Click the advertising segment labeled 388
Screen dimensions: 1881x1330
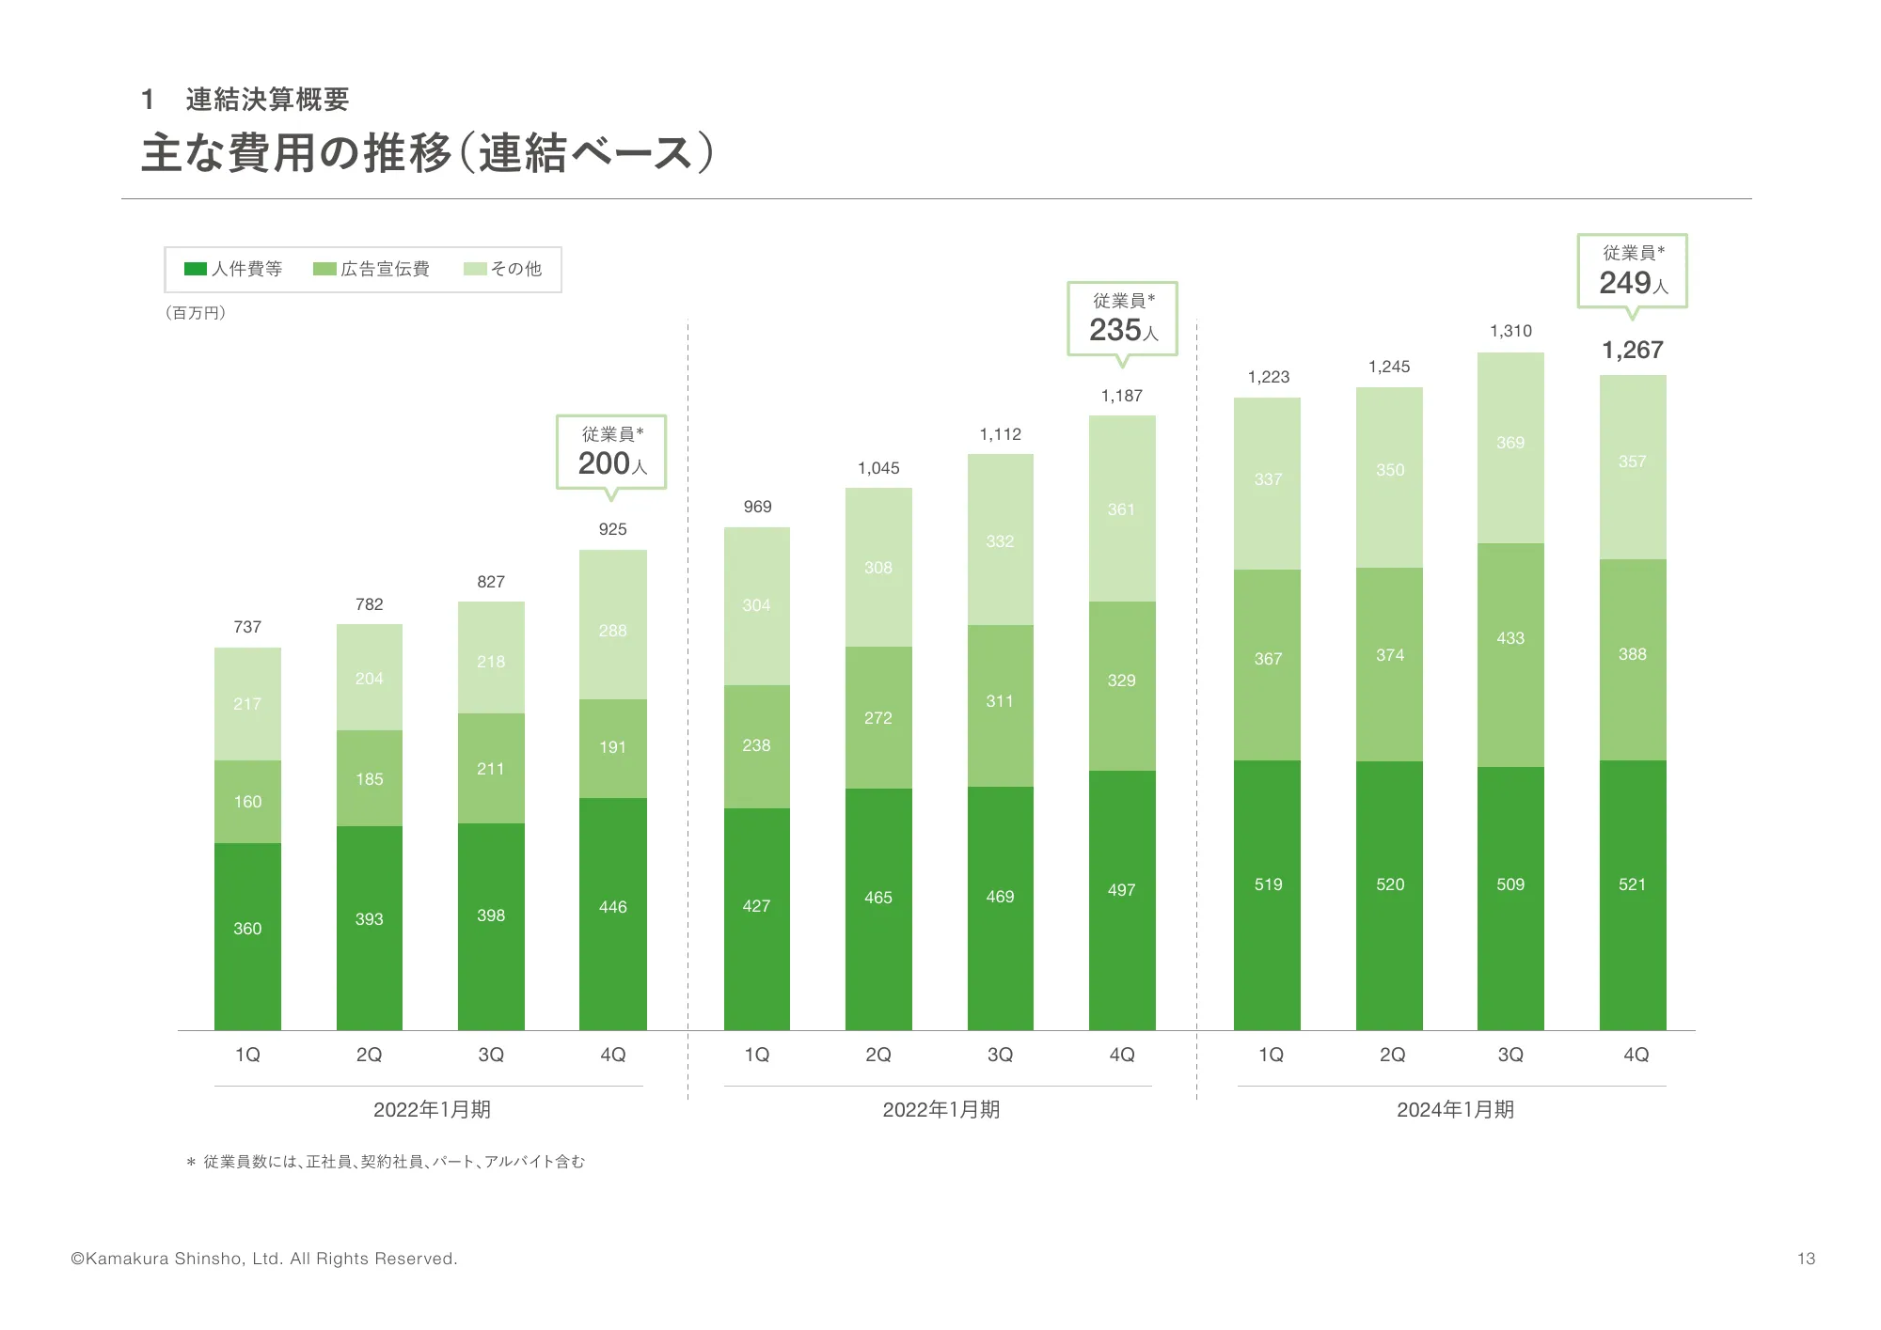(1633, 660)
